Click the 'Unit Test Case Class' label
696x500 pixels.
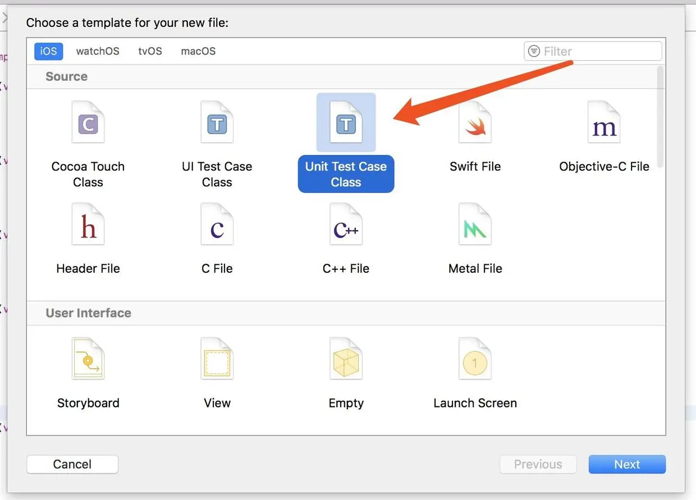point(346,174)
